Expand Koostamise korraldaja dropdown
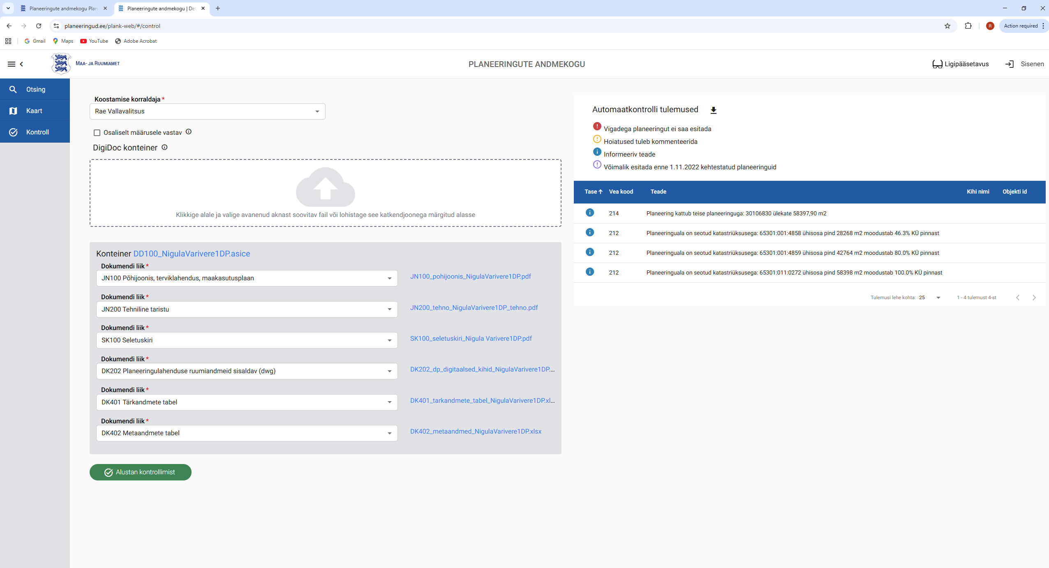Screen dimensions: 1049x568 pyautogui.click(x=317, y=111)
